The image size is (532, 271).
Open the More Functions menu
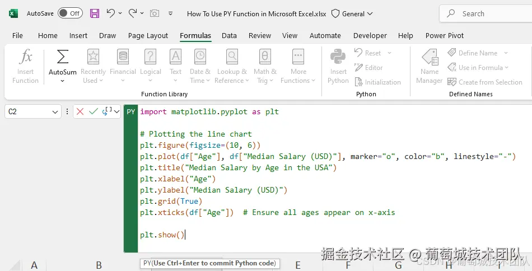click(298, 66)
